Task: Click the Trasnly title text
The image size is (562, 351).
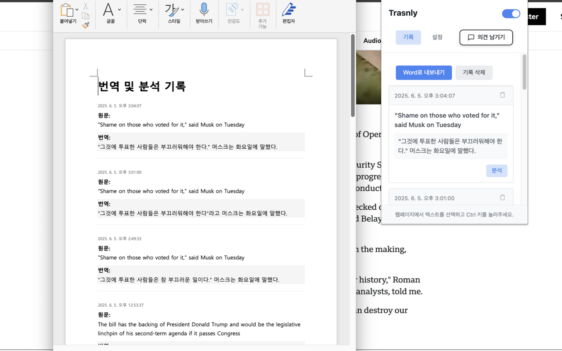Action: [x=403, y=13]
